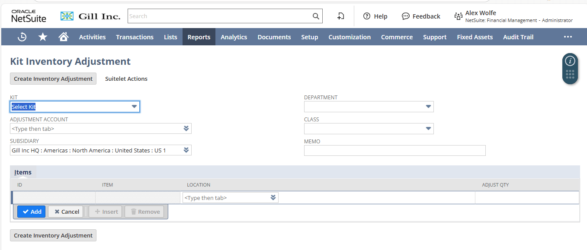Open the Department dropdown
This screenshot has width=587, height=250.
(428, 107)
